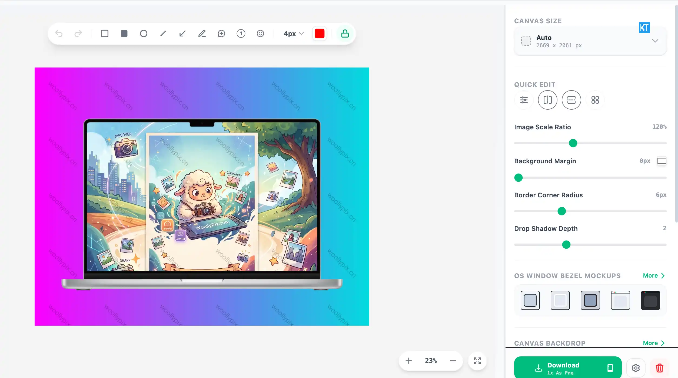Zoom in with the plus button
The width and height of the screenshot is (678, 378).
(409, 361)
